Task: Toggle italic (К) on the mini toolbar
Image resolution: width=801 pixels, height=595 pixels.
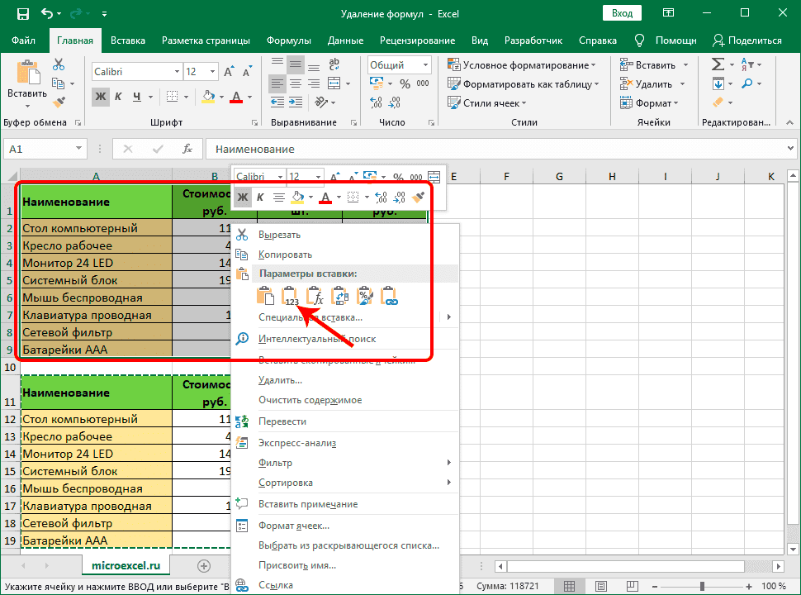Action: point(258,197)
